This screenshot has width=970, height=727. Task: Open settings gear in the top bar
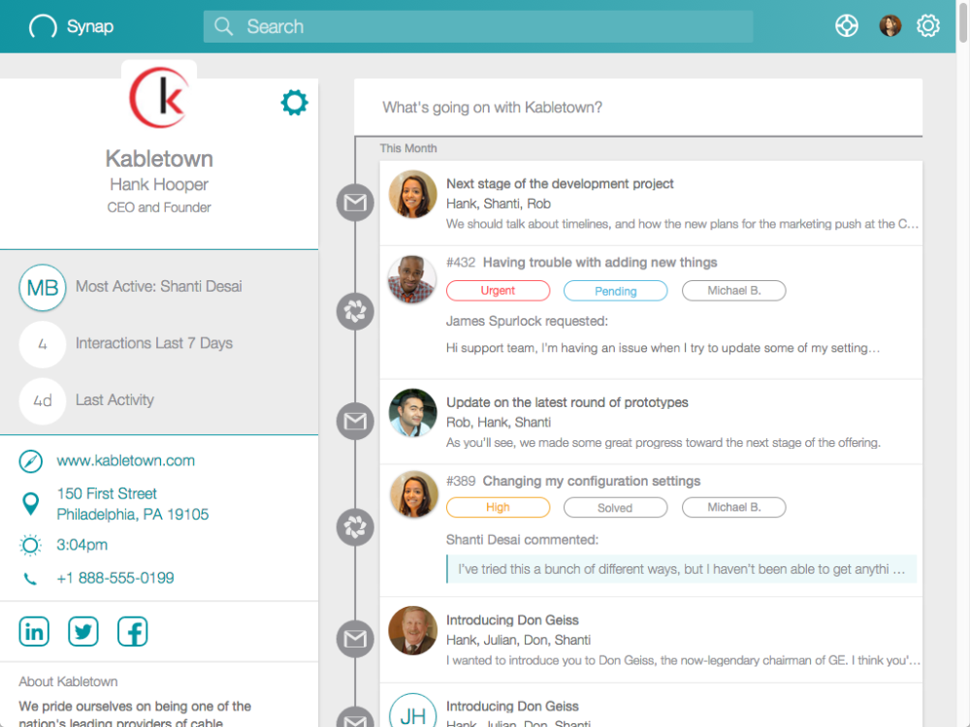click(928, 26)
